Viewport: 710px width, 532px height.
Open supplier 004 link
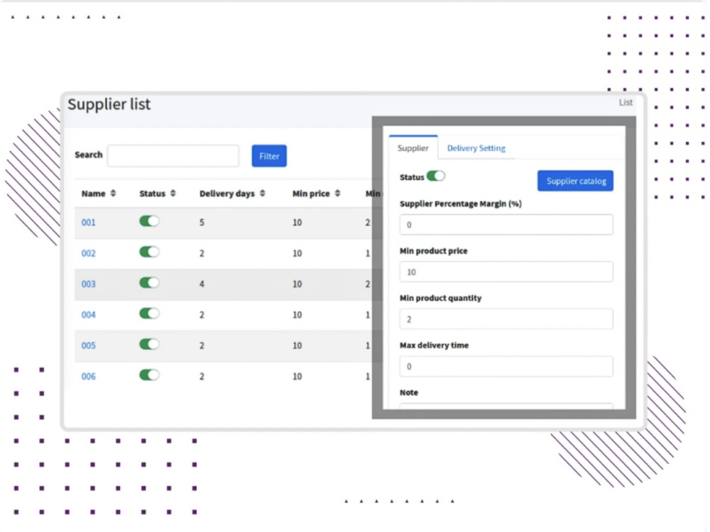(88, 315)
